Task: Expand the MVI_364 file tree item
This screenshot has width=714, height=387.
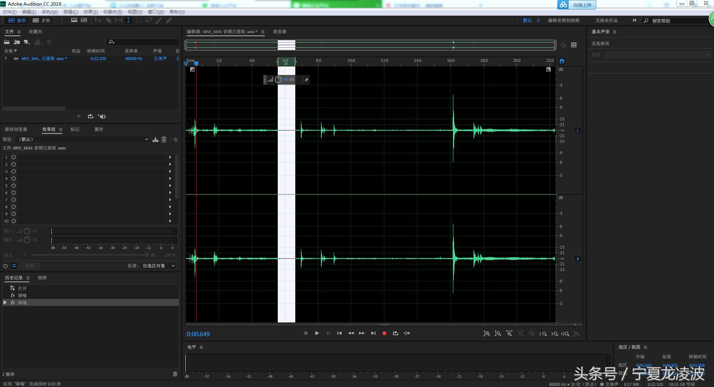Action: 6,59
